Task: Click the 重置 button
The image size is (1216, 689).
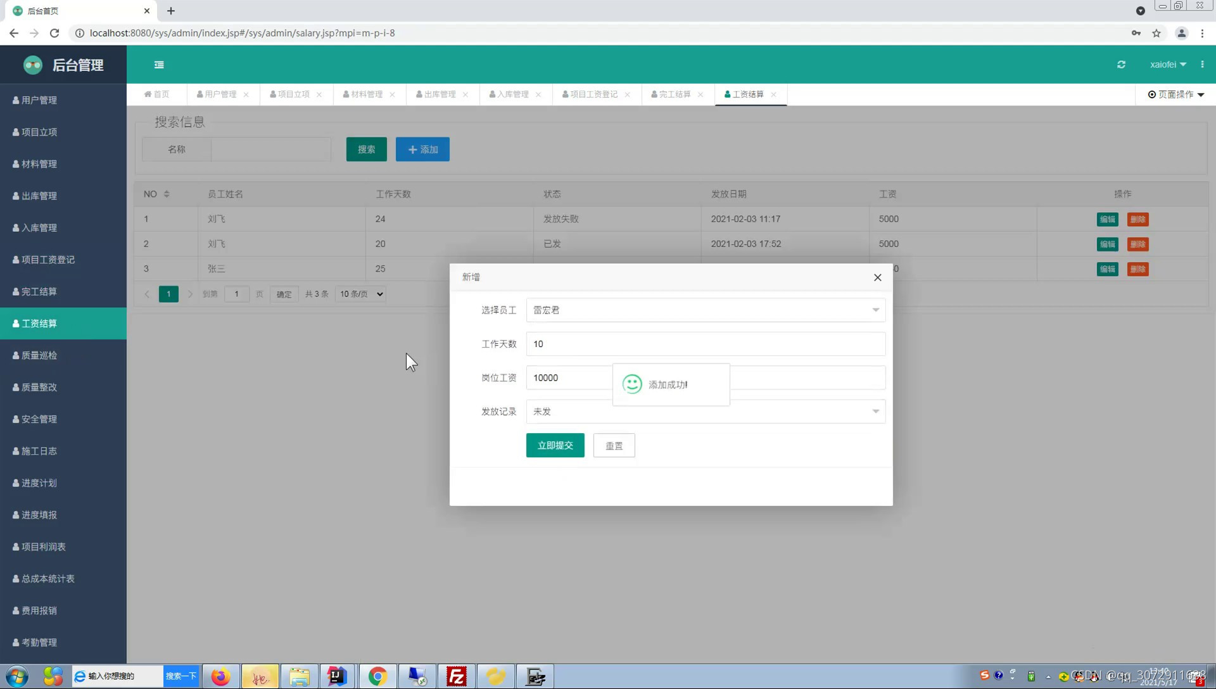Action: point(614,446)
